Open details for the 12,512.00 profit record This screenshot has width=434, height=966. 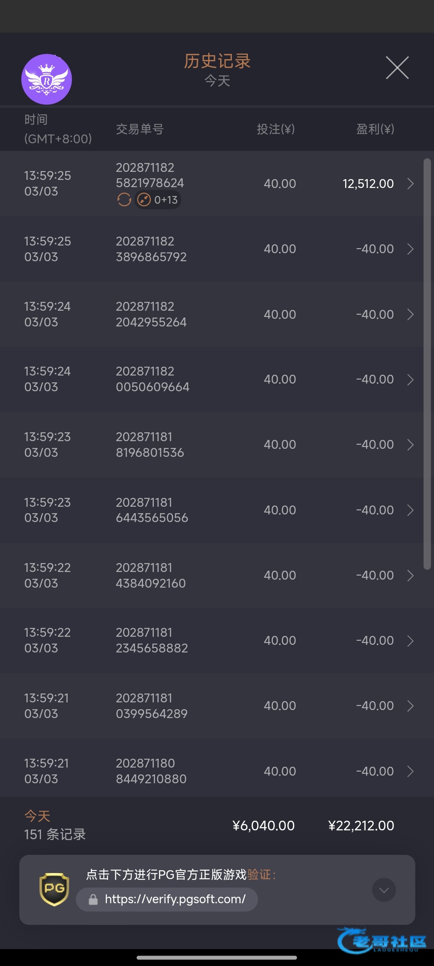click(410, 184)
